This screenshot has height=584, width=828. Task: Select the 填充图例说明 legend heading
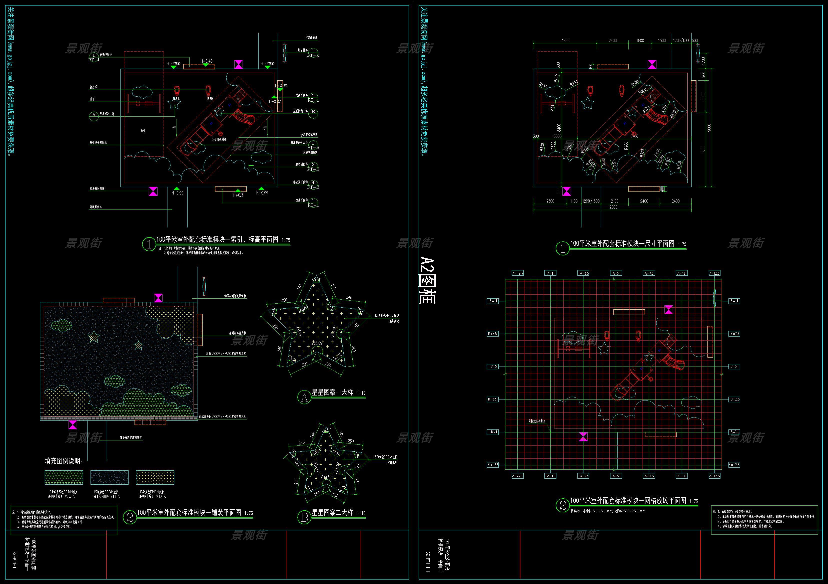(x=64, y=461)
